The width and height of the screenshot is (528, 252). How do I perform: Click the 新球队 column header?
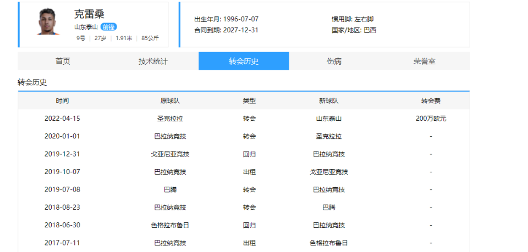[x=328, y=101]
